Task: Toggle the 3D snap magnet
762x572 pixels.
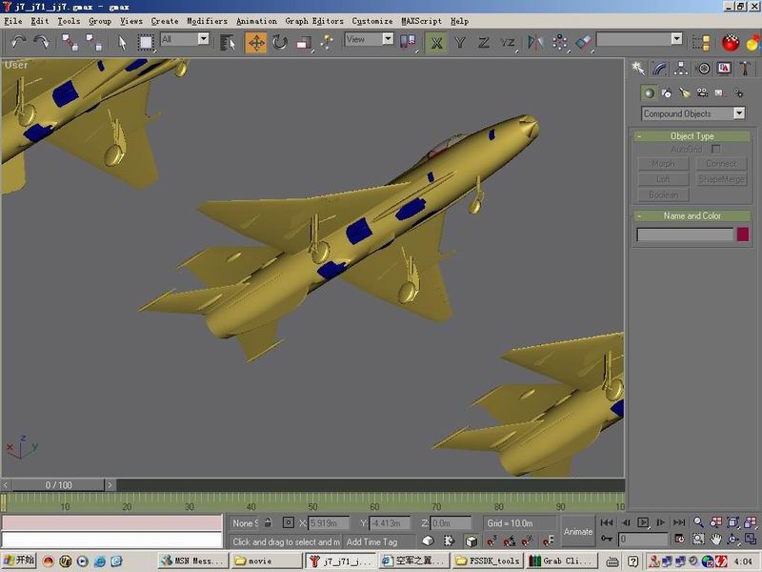Action: point(491,541)
